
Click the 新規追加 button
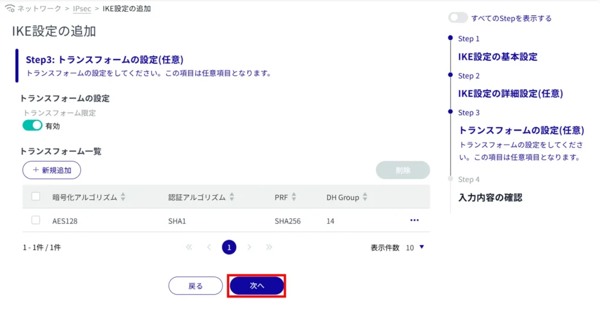click(x=52, y=170)
